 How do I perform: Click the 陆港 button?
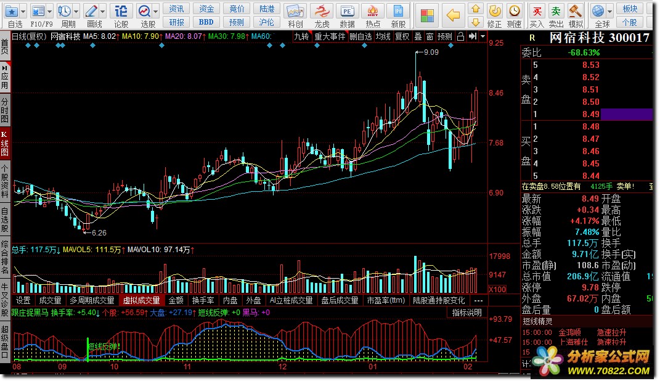(267, 9)
